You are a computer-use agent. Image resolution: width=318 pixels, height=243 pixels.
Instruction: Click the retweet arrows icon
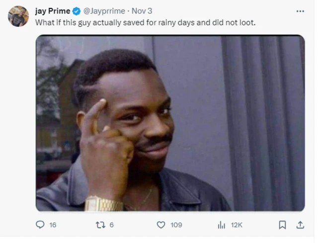pos(100,225)
